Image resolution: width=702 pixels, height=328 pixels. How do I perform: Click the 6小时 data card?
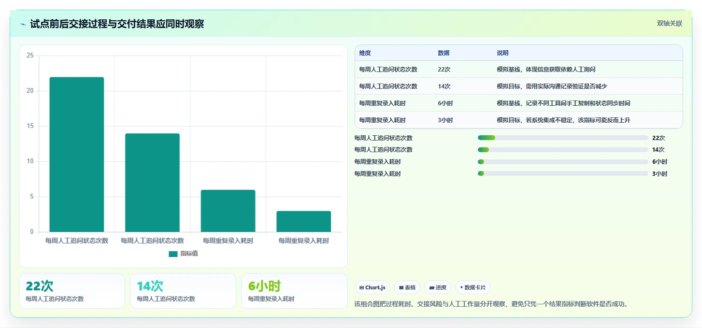click(x=294, y=291)
